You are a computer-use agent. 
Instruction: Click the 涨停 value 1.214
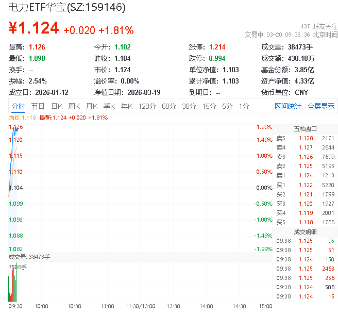[217, 47]
